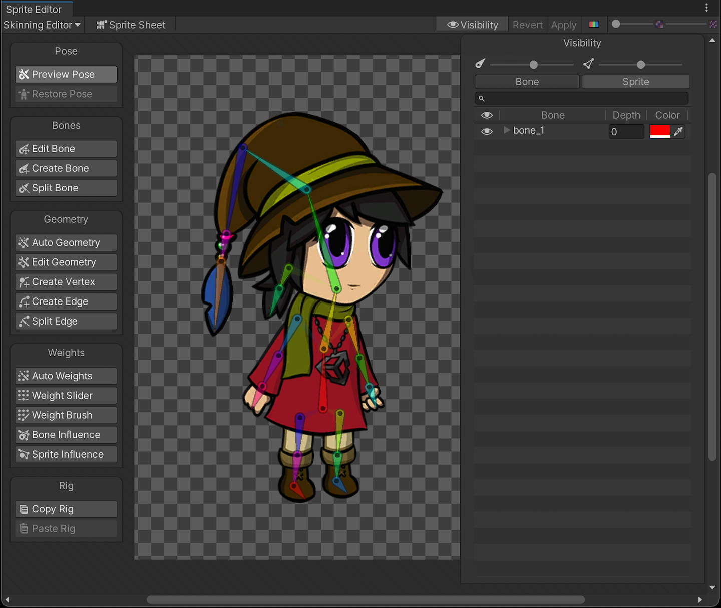Click the three-dot window options menu
This screenshot has height=608, width=721.
[706, 8]
